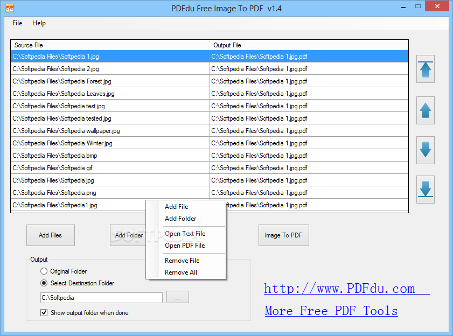This screenshot has width=453, height=336.
Task: Click the Image To PDF button
Action: pos(284,235)
